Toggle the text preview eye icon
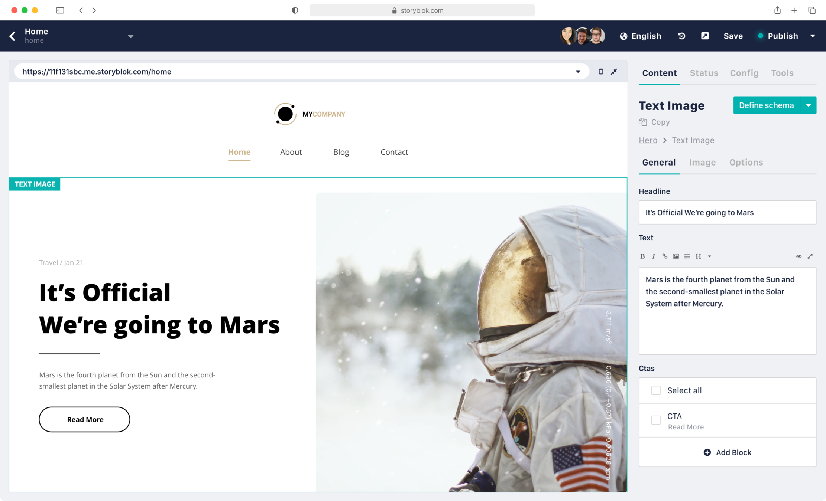 pyautogui.click(x=799, y=256)
